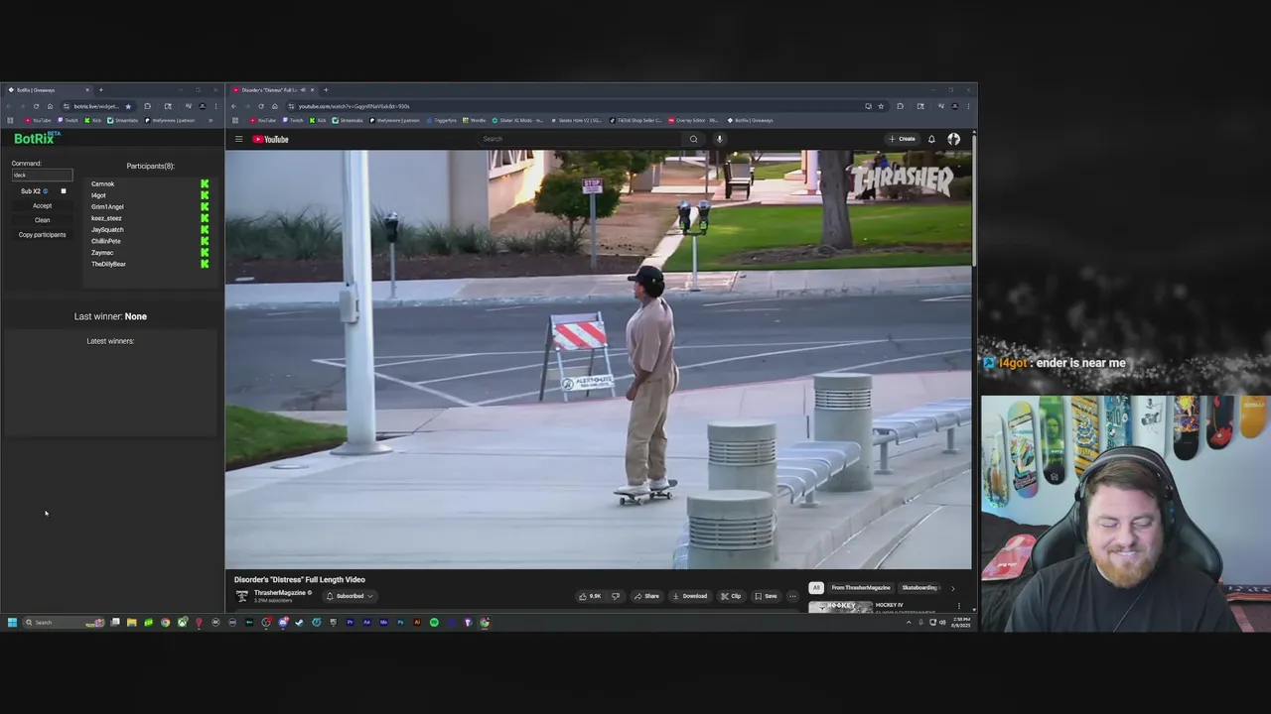Open the Twitch bookmark in BotRix window
1271x714 pixels.
pyautogui.click(x=68, y=120)
